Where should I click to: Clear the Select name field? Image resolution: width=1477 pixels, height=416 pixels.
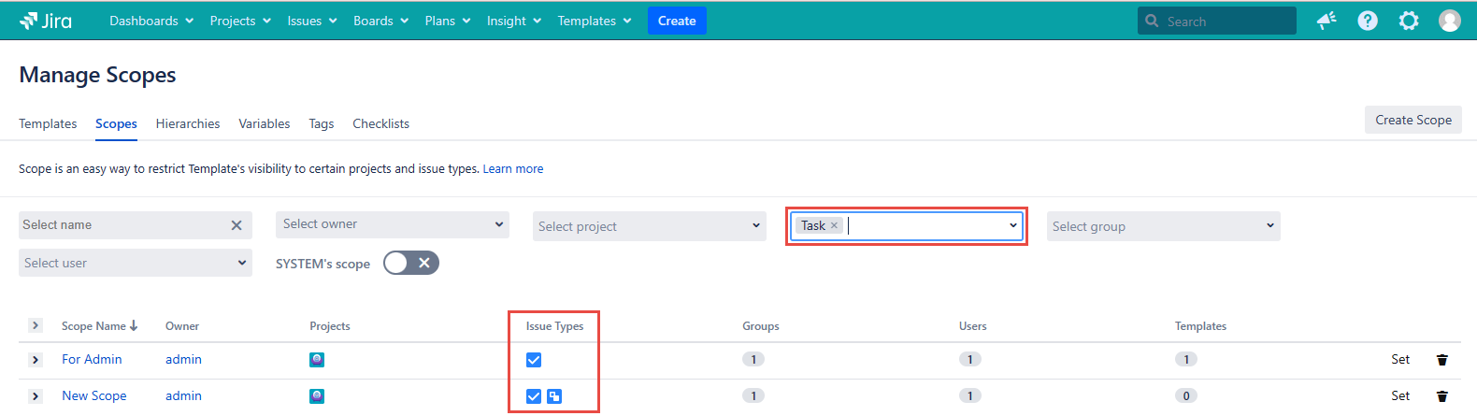(237, 225)
